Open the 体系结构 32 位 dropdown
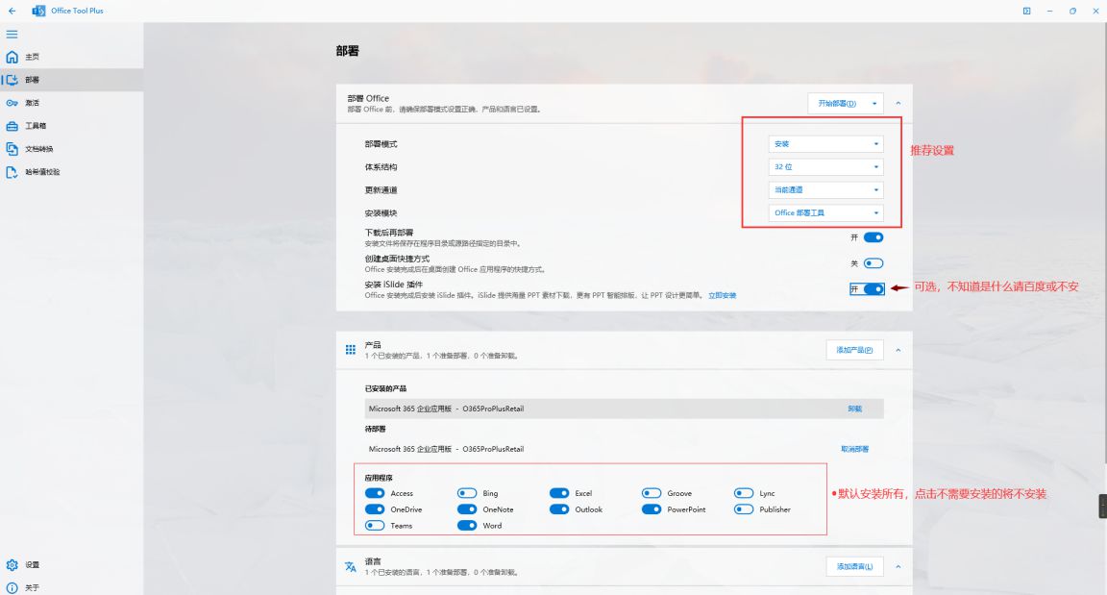Viewport: 1107px width, 595px height. pyautogui.click(x=825, y=166)
